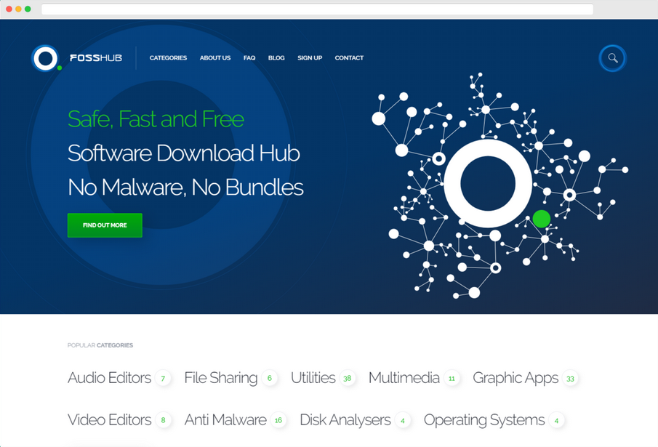This screenshot has width=658, height=447.
Task: Click the 'No Malware, No Bundles' headline
Action: pyautogui.click(x=185, y=187)
